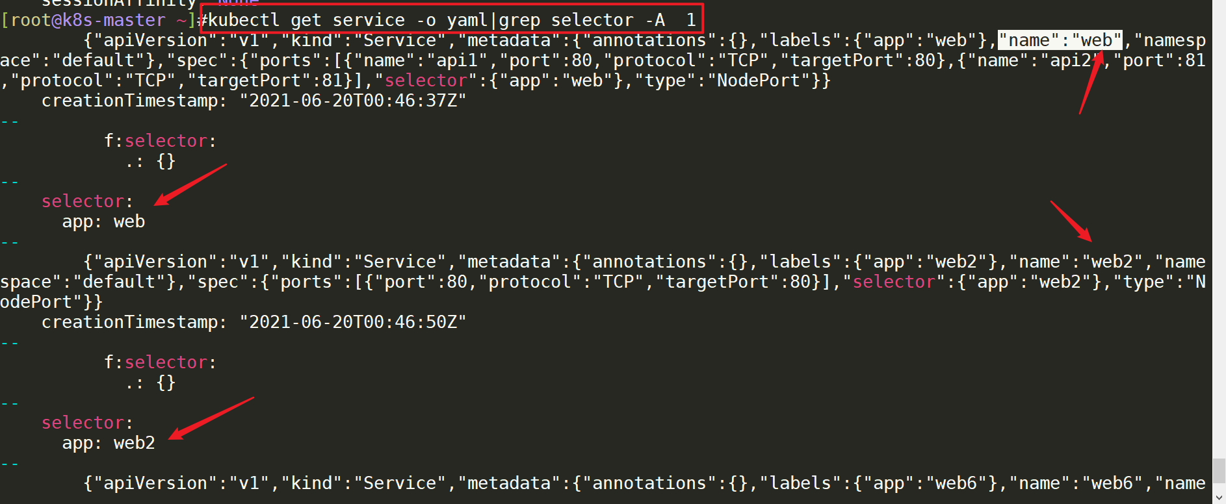Click the "name":"web6" metadata text
1226x504 pixels.
pyautogui.click(x=1076, y=483)
